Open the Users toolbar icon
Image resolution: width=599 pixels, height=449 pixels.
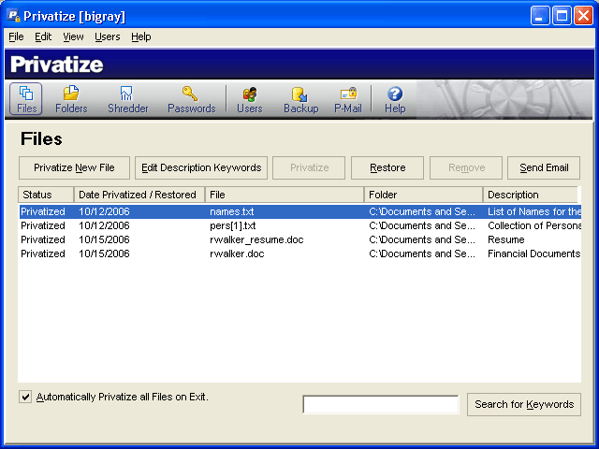[x=250, y=99]
